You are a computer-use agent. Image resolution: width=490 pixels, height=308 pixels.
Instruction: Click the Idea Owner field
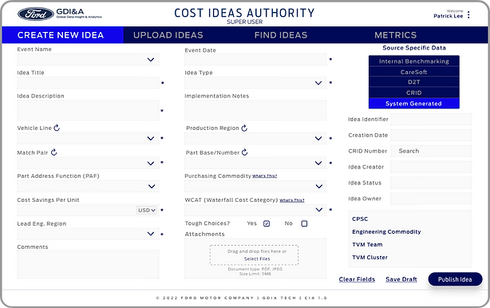tap(431, 199)
